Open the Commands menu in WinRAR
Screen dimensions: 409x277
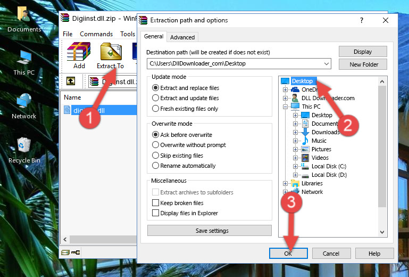(96, 34)
